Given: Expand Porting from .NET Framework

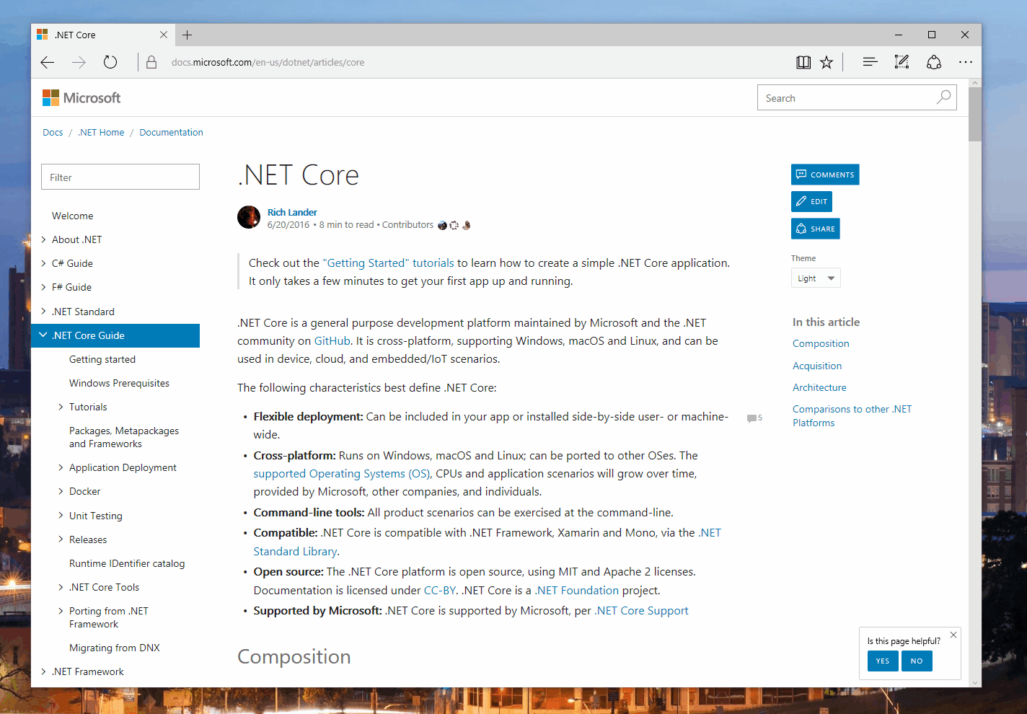Looking at the screenshot, I should 61,611.
